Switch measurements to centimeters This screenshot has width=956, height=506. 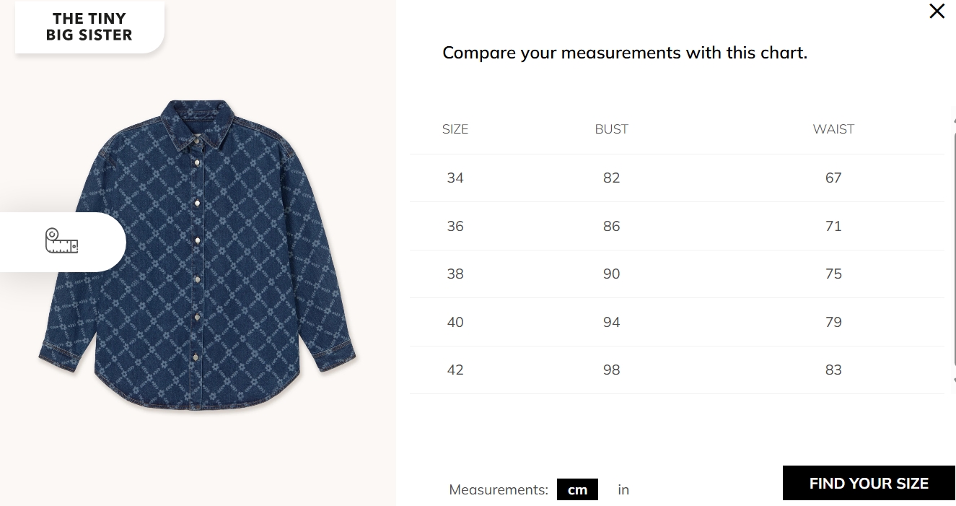pos(577,489)
